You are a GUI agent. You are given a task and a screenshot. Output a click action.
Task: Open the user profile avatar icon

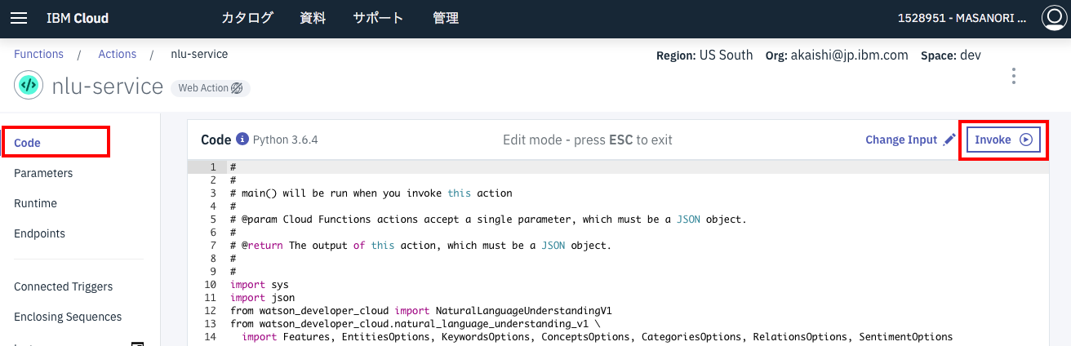1052,18
